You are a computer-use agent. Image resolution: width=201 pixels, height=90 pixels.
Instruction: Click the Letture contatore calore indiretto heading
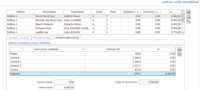tap(29, 43)
